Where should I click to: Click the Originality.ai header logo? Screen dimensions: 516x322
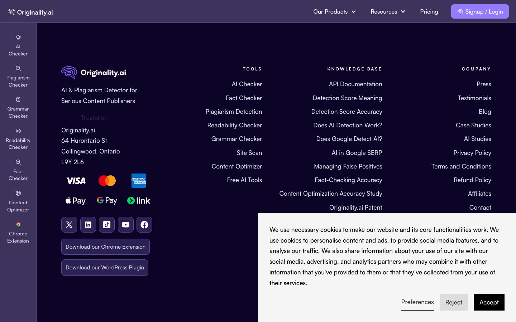point(30,12)
